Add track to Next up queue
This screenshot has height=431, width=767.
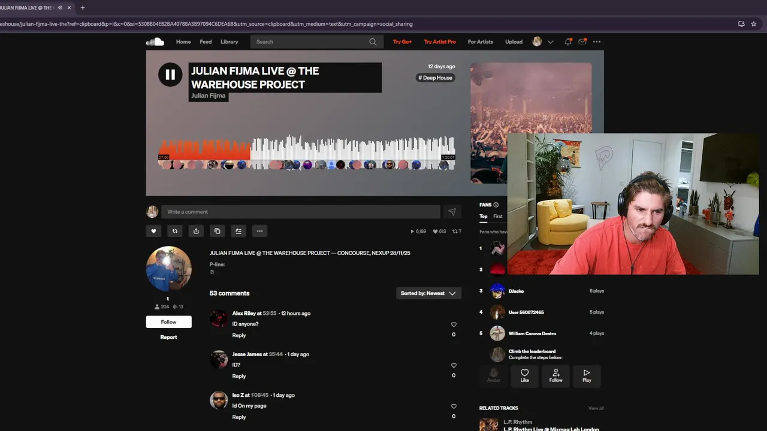(238, 231)
